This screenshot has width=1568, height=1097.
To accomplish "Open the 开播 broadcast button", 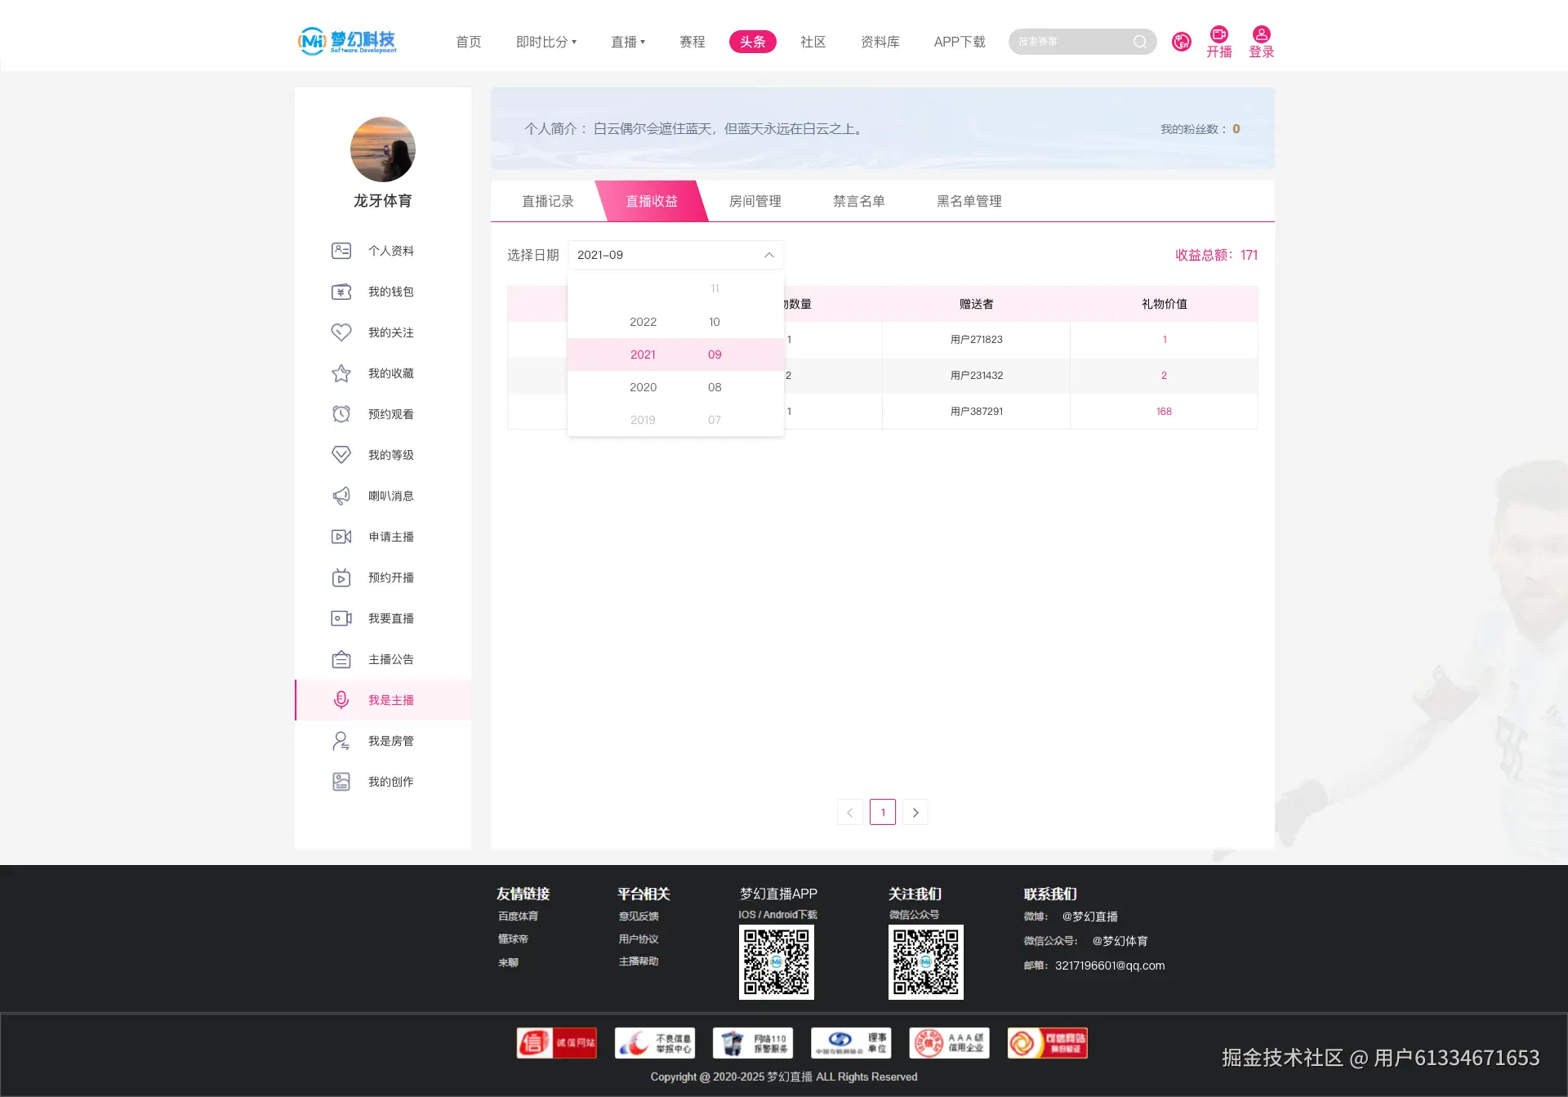I will [1219, 41].
